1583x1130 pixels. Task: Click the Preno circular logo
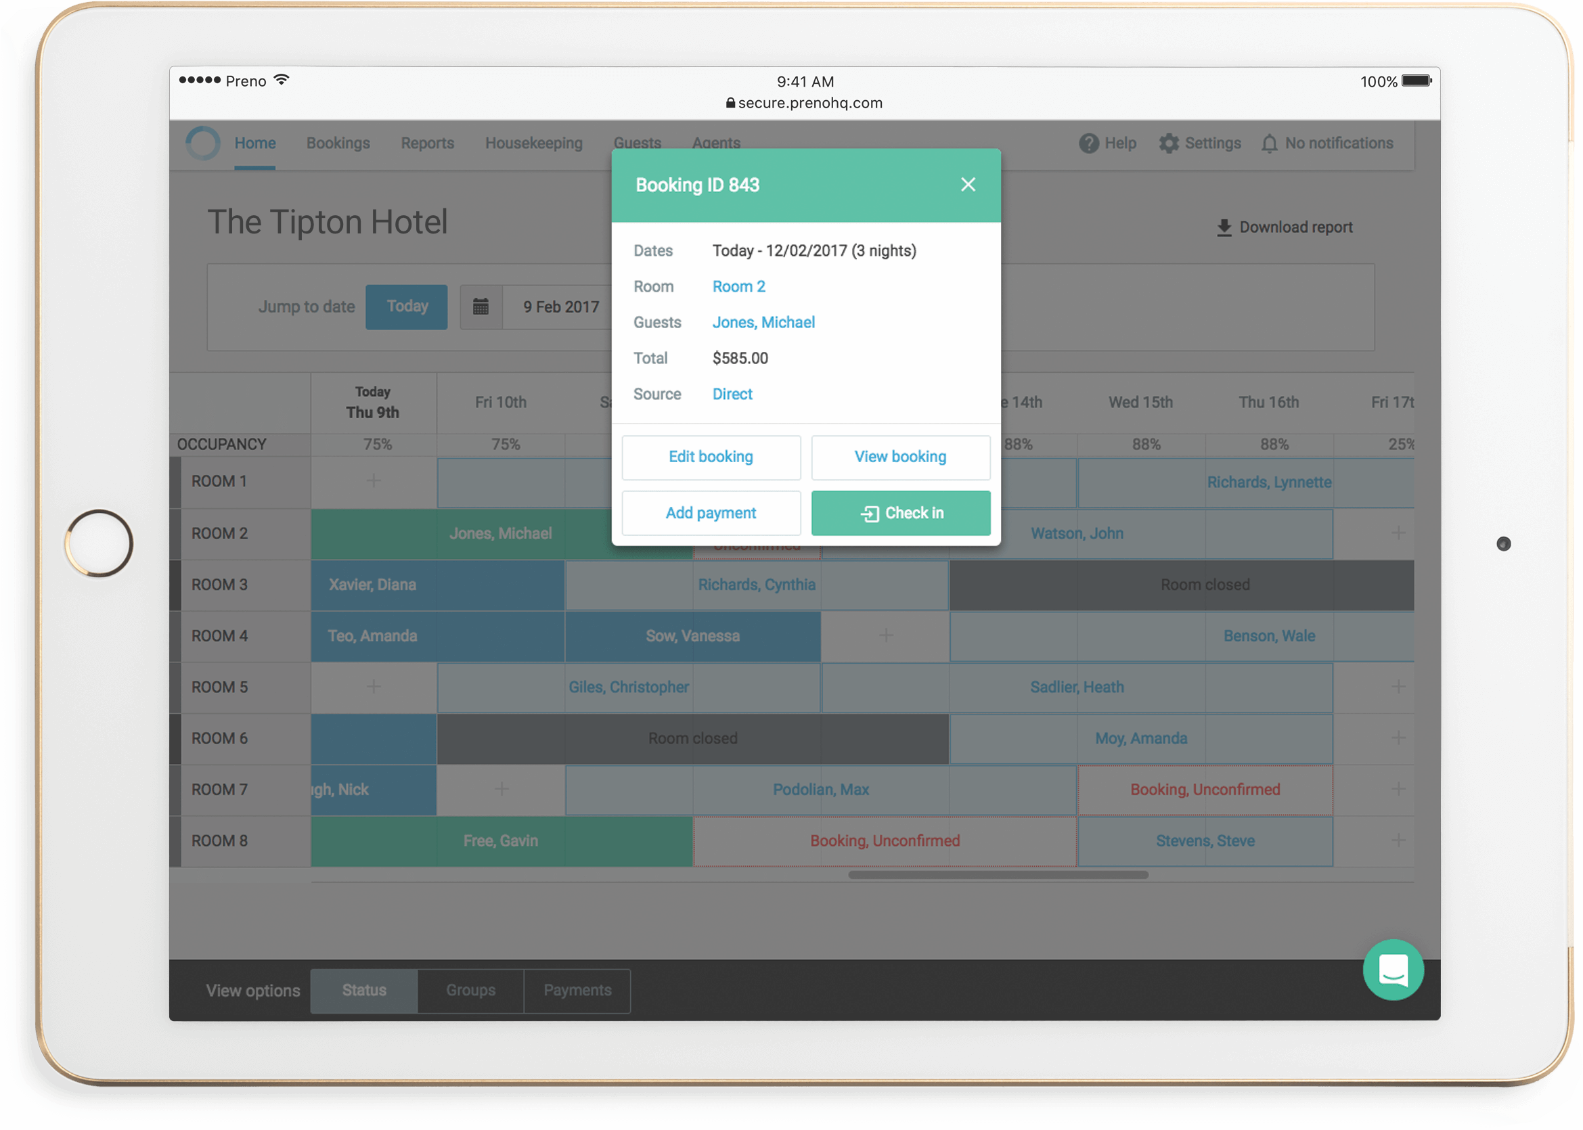pyautogui.click(x=203, y=143)
